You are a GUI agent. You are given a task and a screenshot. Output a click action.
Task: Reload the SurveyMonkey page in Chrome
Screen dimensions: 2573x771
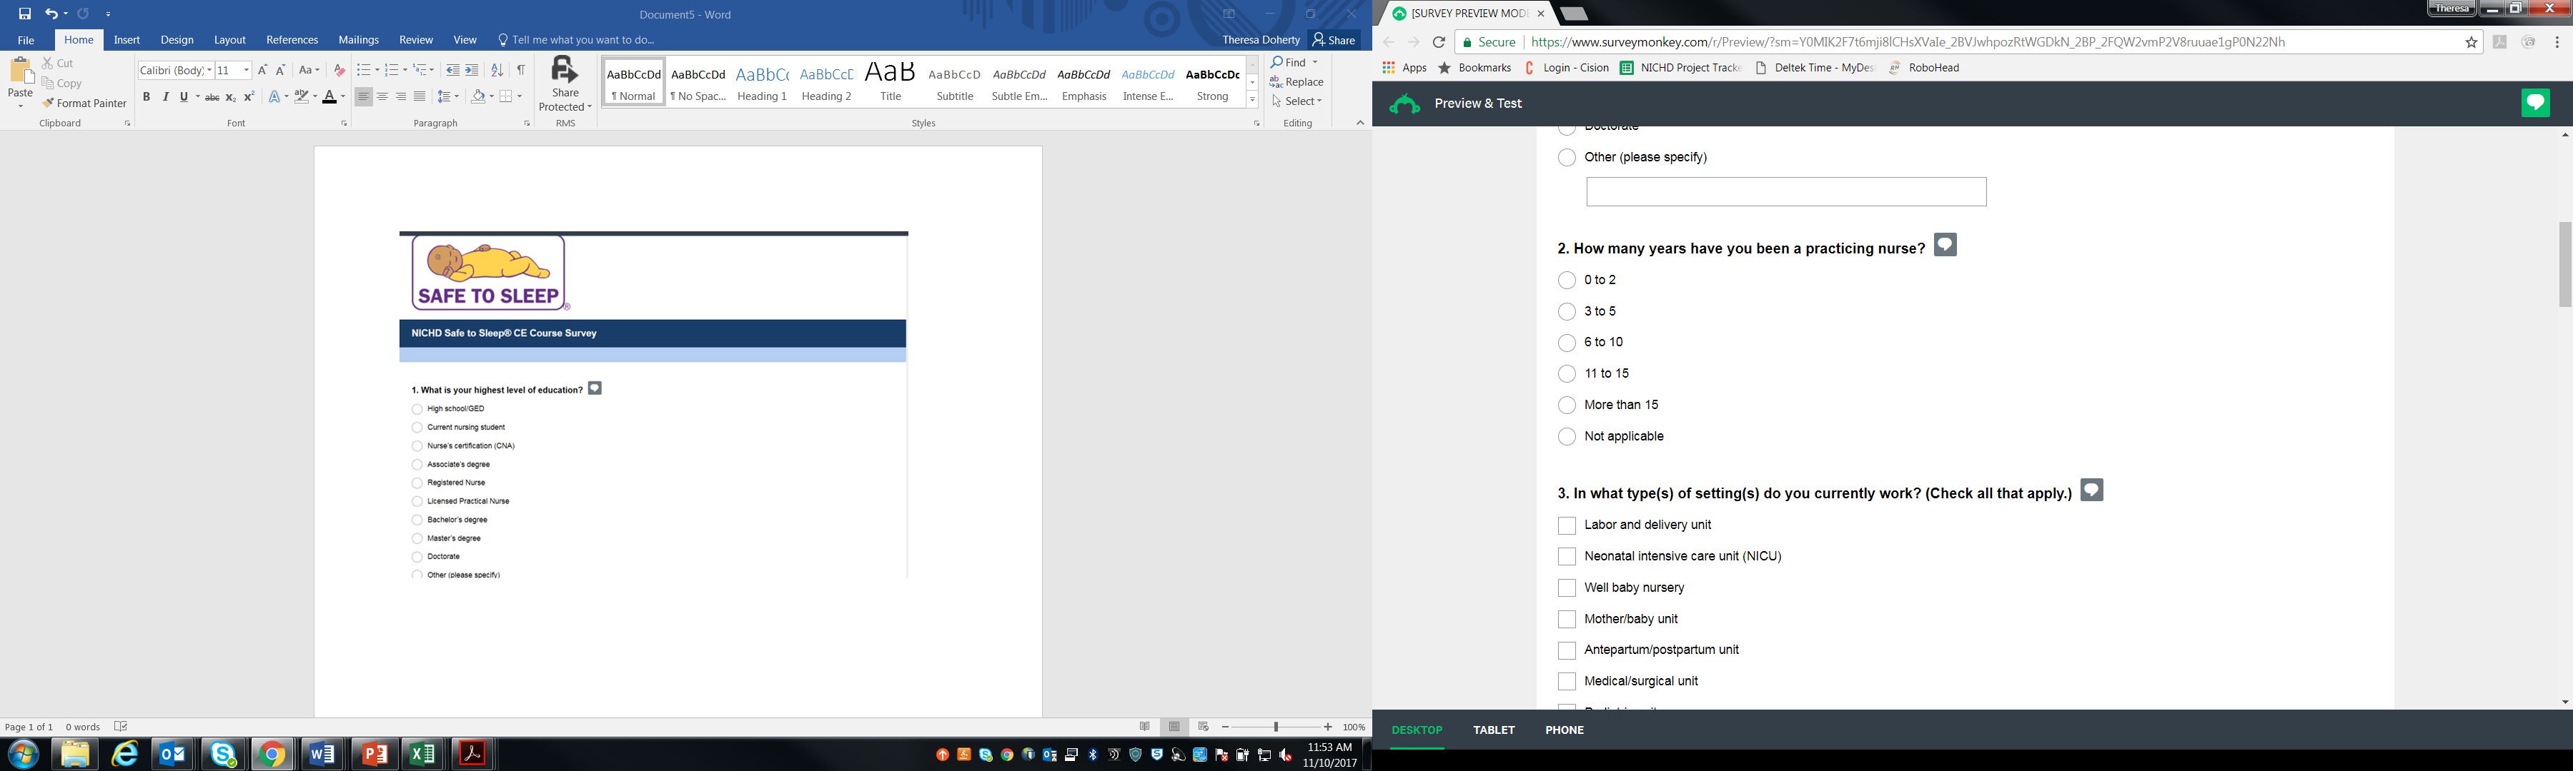tap(1438, 42)
